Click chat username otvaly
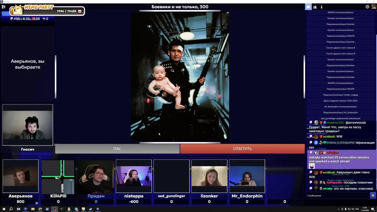Viewport: 377px width, 212px height. point(328,188)
